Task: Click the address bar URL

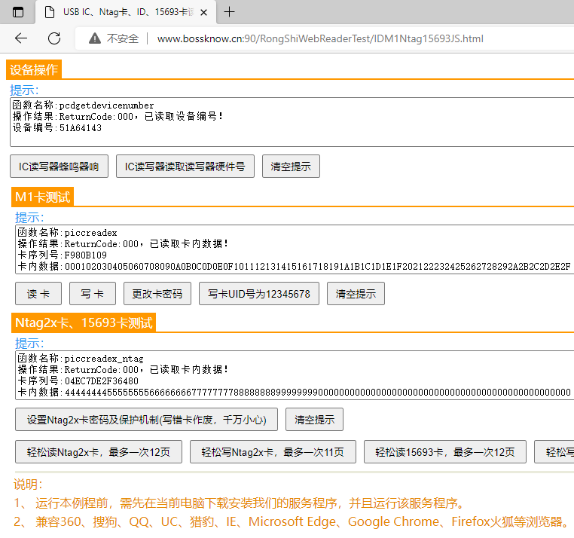Action: 320,38
